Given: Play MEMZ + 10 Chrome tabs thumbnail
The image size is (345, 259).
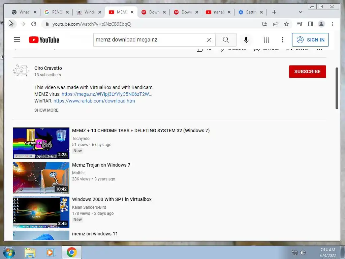Looking at the screenshot, I should (41, 143).
